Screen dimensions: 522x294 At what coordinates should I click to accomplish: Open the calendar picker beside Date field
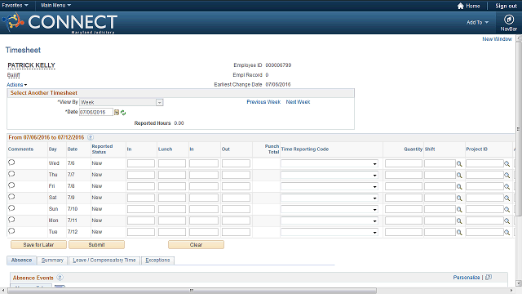[117, 113]
